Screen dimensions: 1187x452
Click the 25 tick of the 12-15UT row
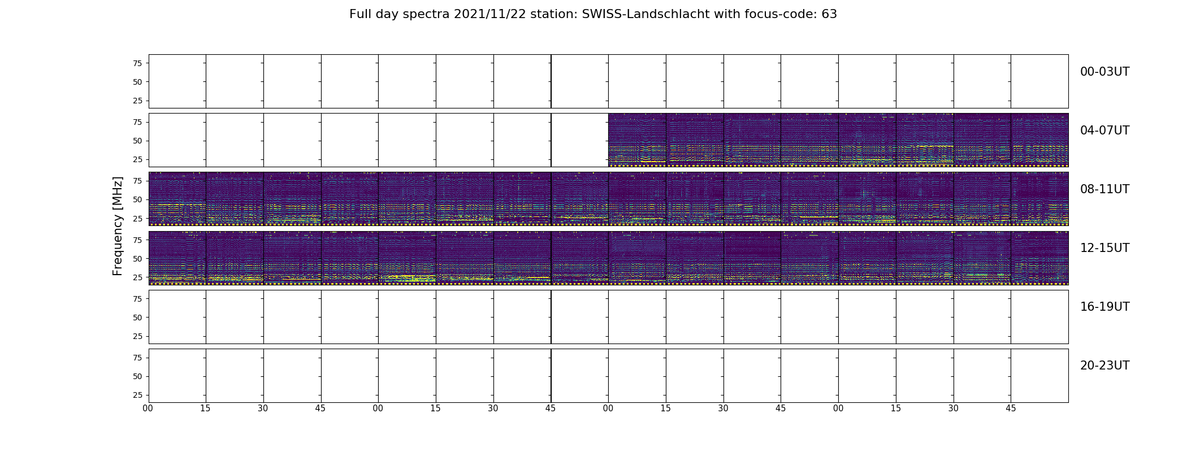(x=137, y=277)
